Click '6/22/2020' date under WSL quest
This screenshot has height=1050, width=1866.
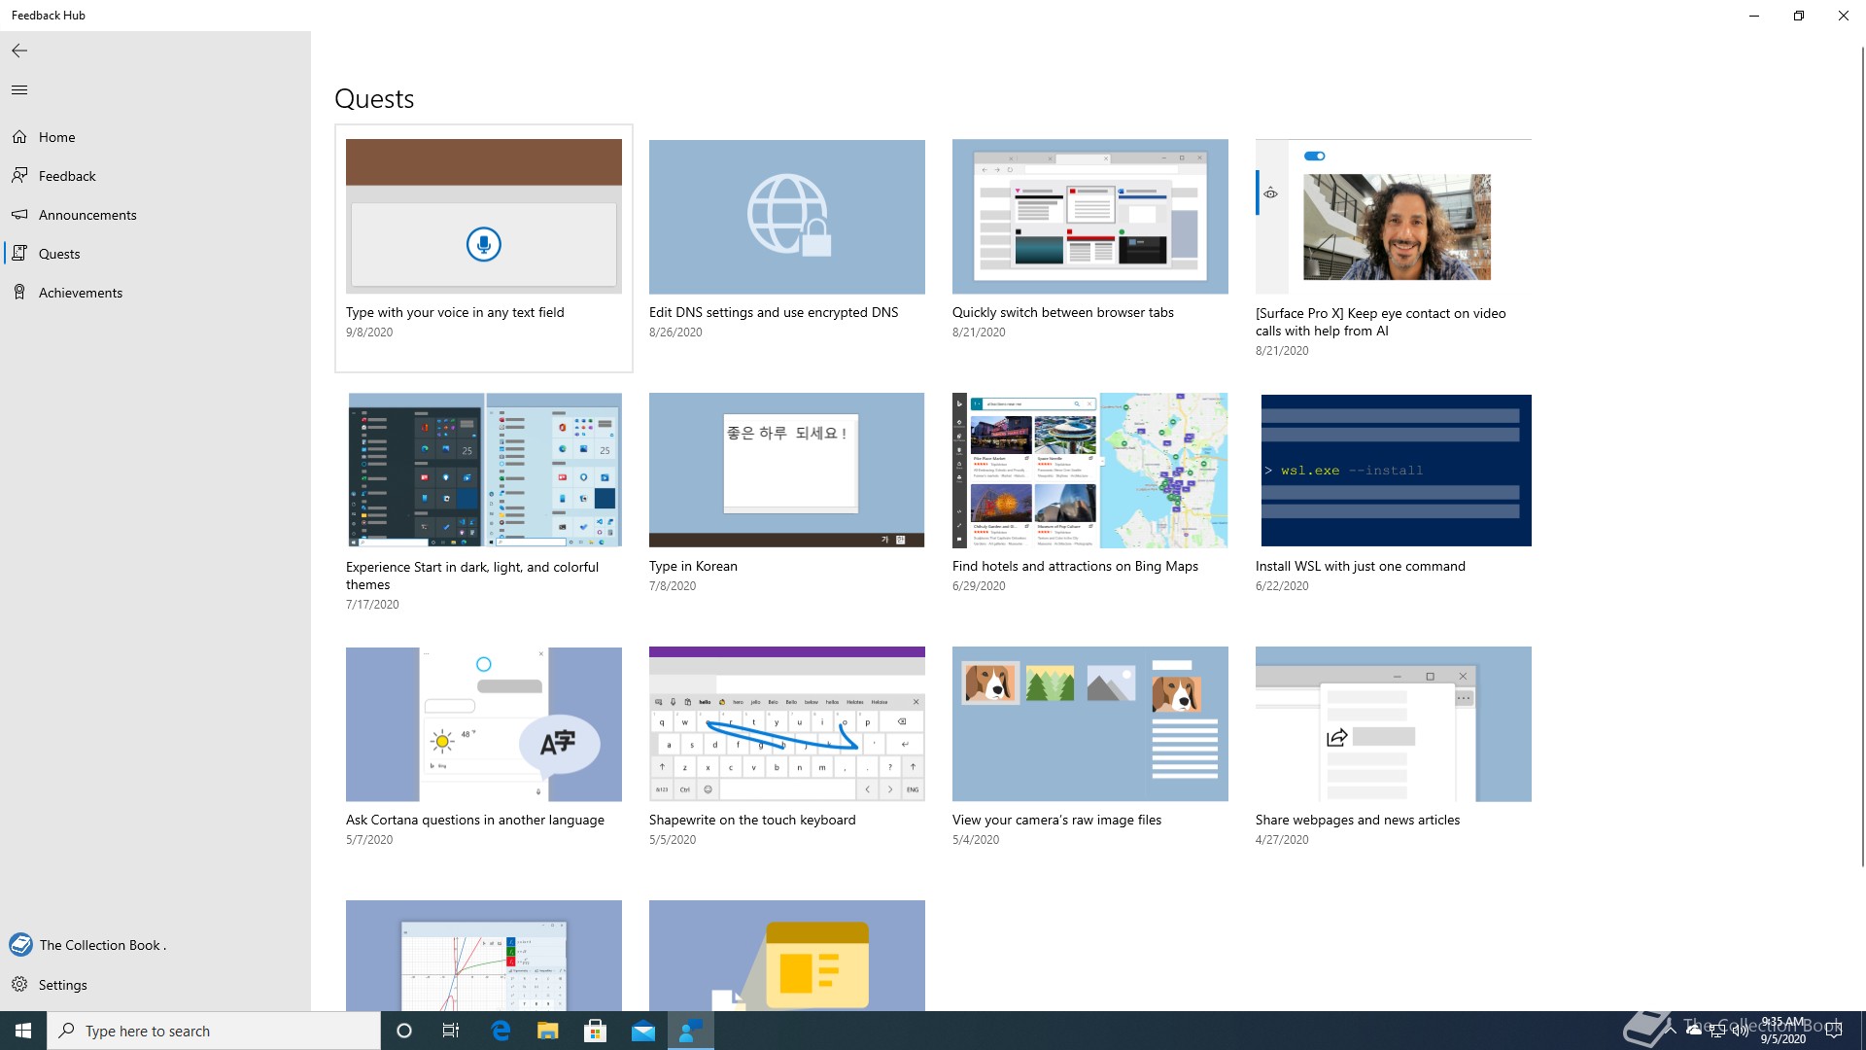(1282, 586)
